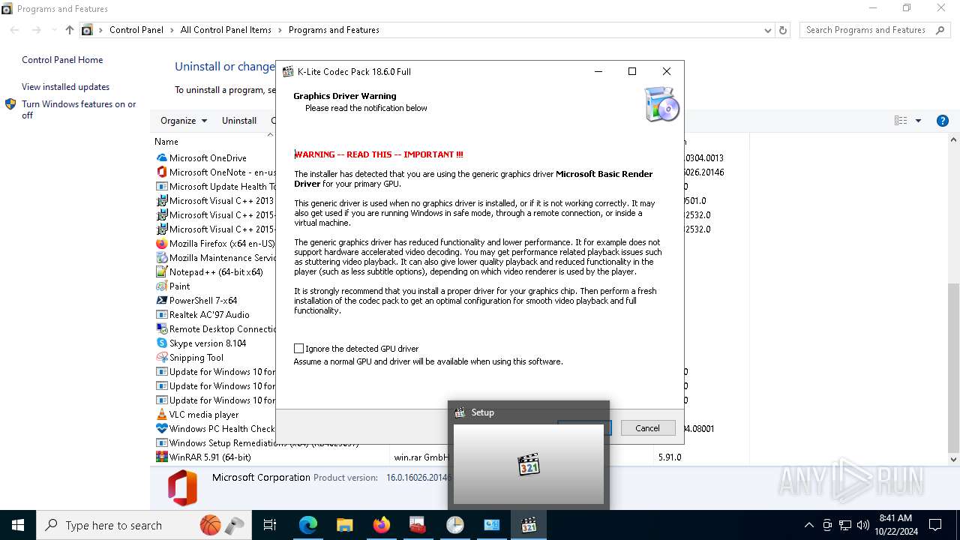
Task: Select Microsoft Visual C++ 2013 row
Action: tap(215, 201)
